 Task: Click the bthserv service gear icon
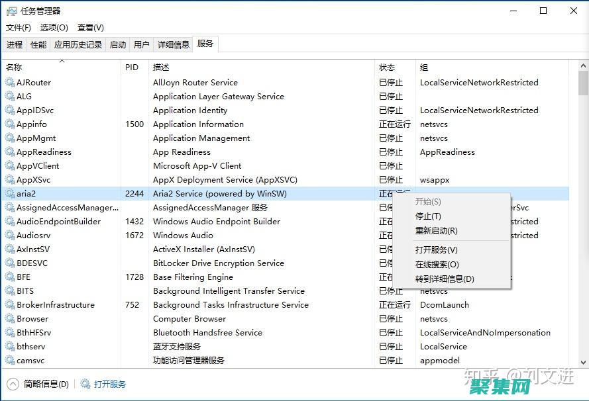[9, 346]
